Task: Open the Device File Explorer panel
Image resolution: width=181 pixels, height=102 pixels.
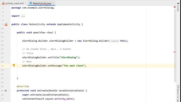Action: [178, 93]
